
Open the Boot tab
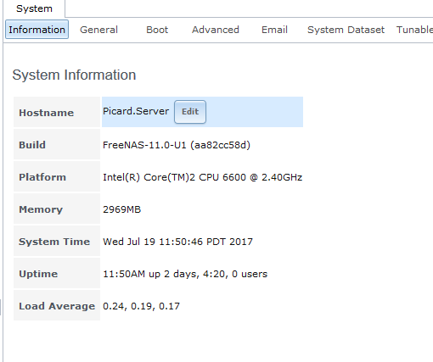coord(157,30)
